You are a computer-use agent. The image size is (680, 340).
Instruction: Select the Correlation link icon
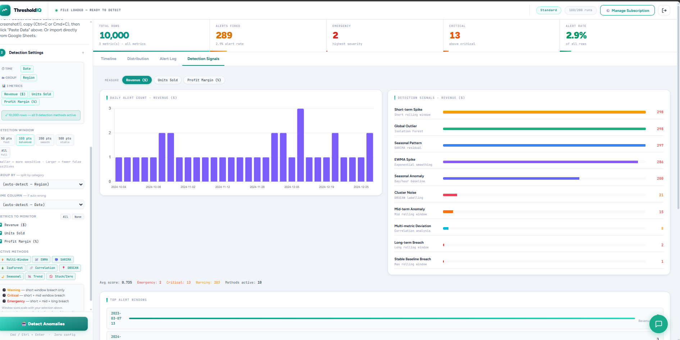pos(31,268)
